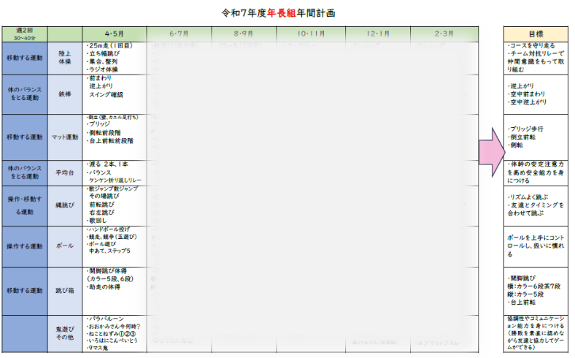575x358 pixels.
Task: Select the 縄跳び category cell
Action: [x=65, y=205]
